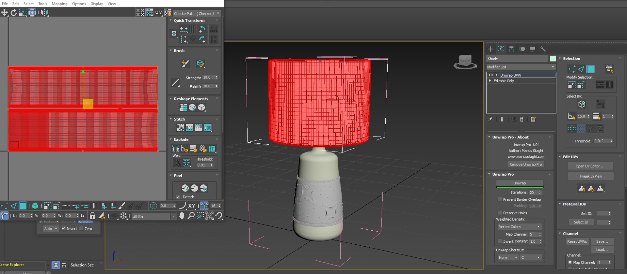
Task: Click Remove Unwrap Pro button
Action: [x=525, y=164]
